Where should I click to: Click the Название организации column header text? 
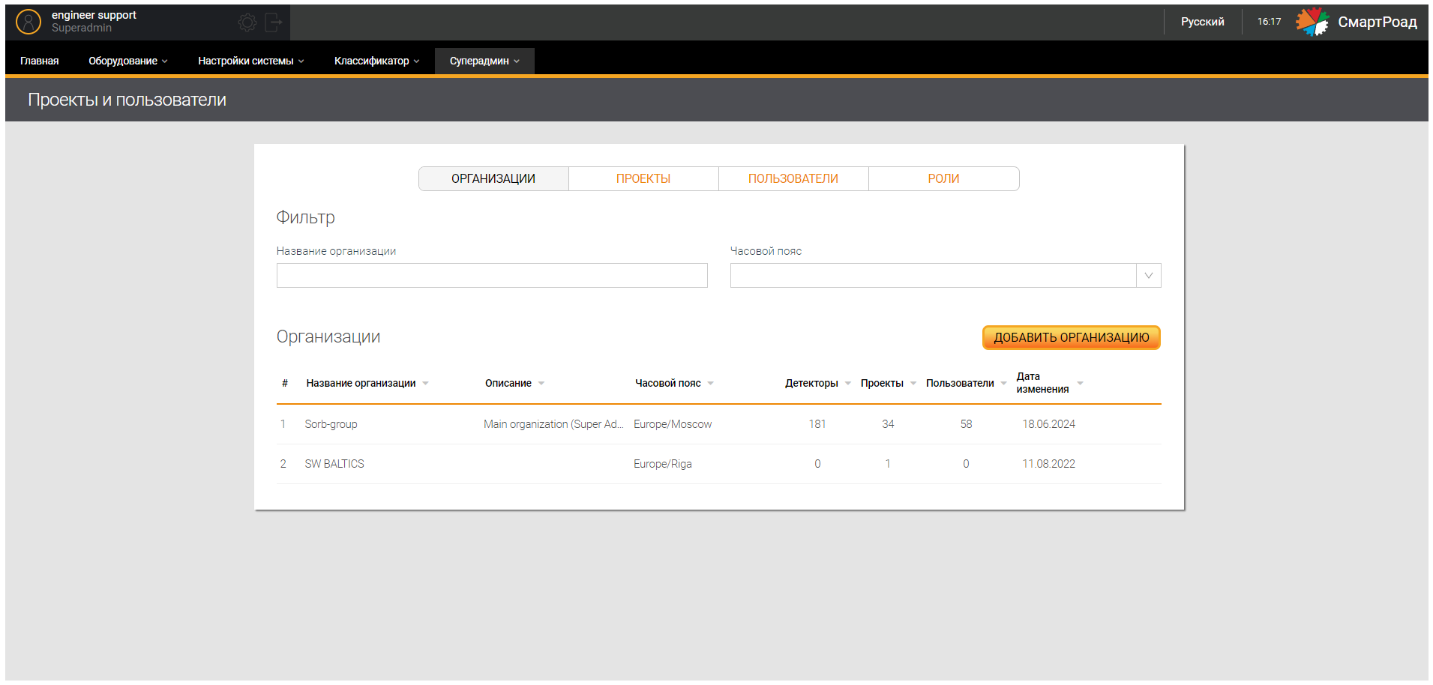point(361,383)
